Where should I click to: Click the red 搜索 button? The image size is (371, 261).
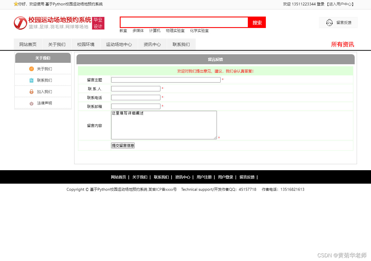(257, 23)
